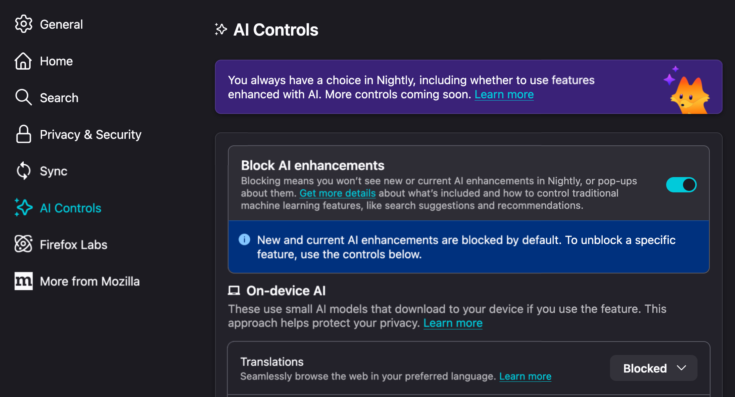The height and width of the screenshot is (397, 735).
Task: Click the Firefox Labs icon
Action: pyautogui.click(x=23, y=244)
